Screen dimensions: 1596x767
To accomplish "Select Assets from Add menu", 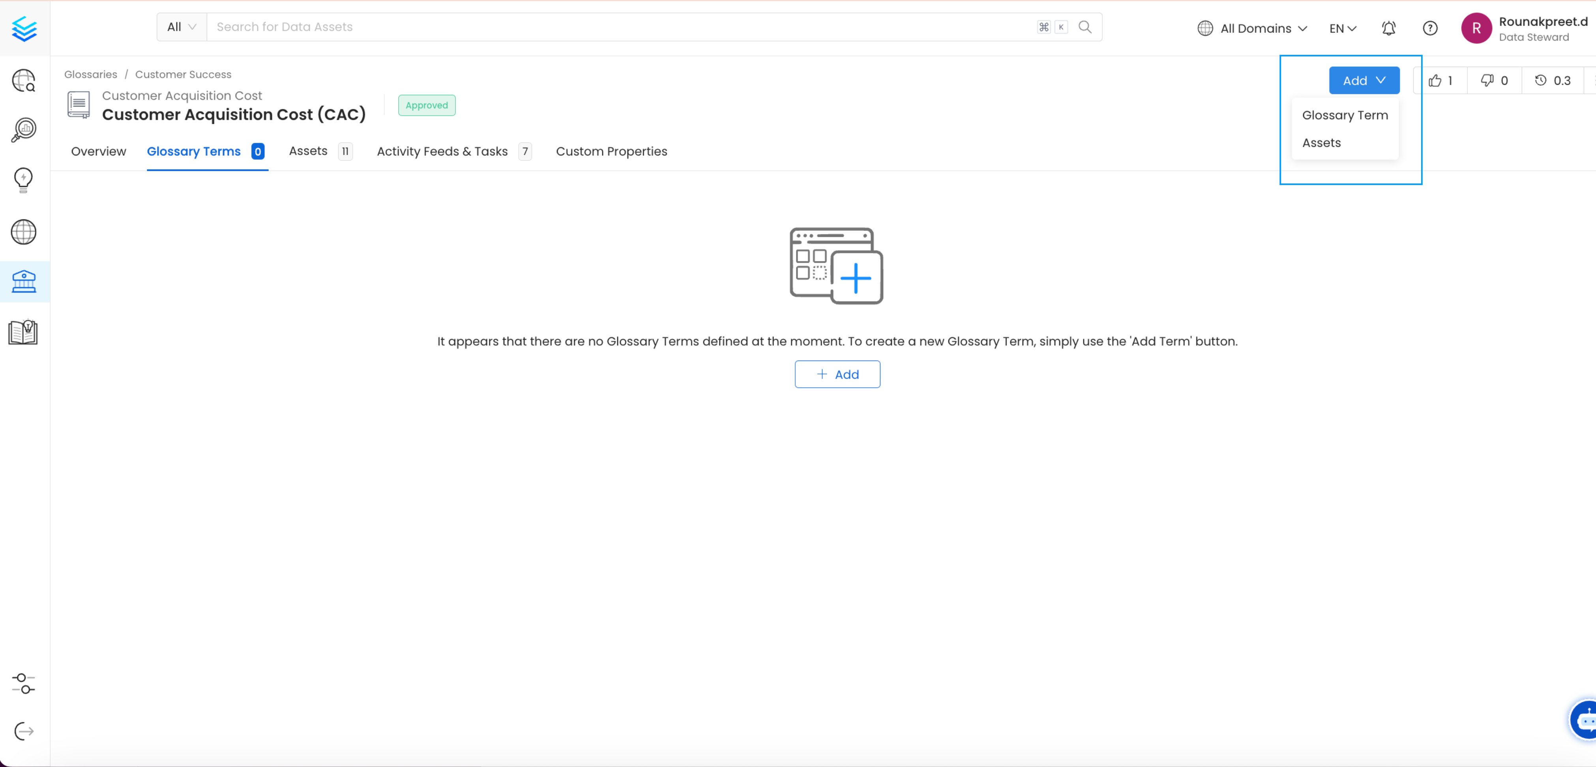I will pyautogui.click(x=1345, y=143).
